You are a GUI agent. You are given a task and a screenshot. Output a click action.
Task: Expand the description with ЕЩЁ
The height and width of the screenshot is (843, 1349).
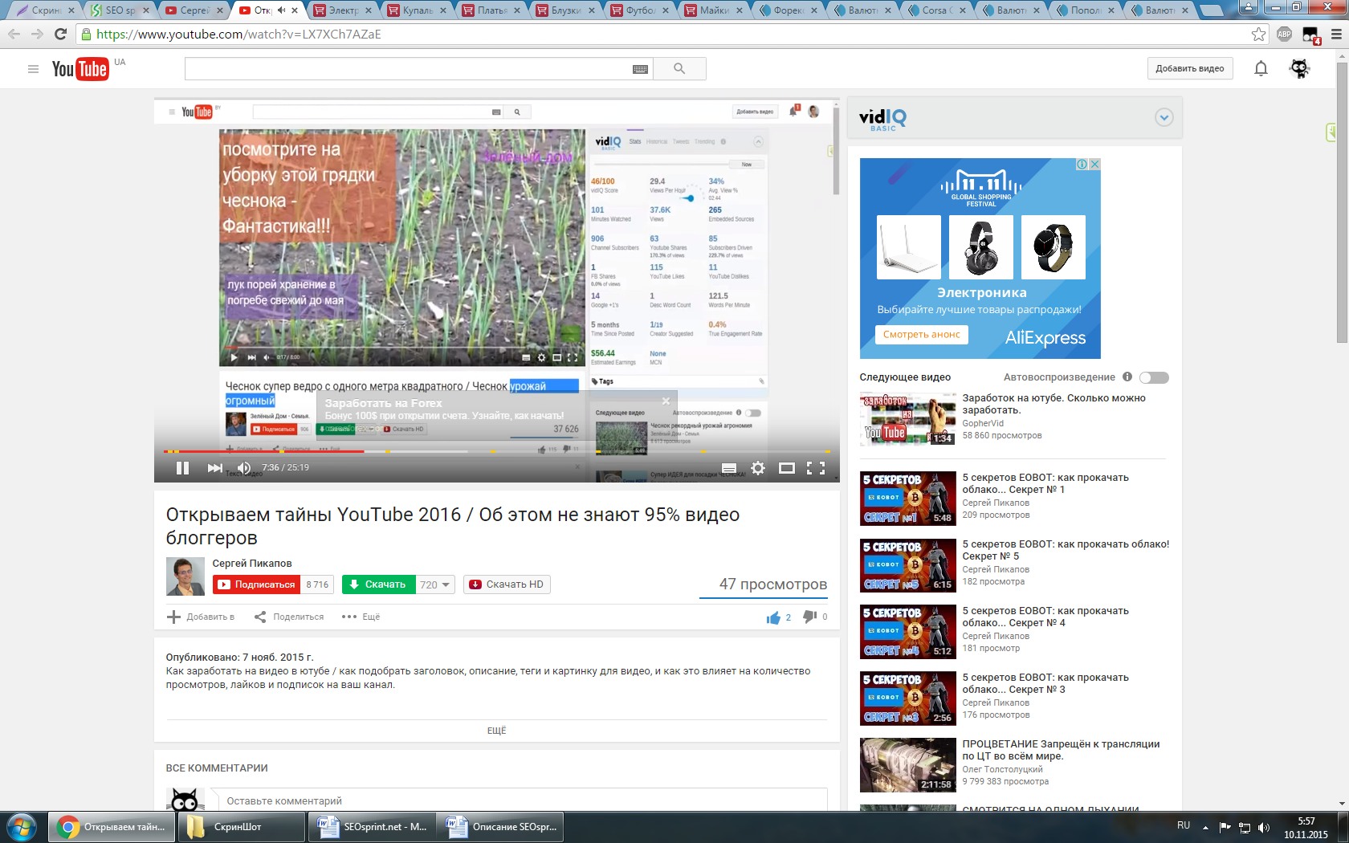[x=496, y=731]
